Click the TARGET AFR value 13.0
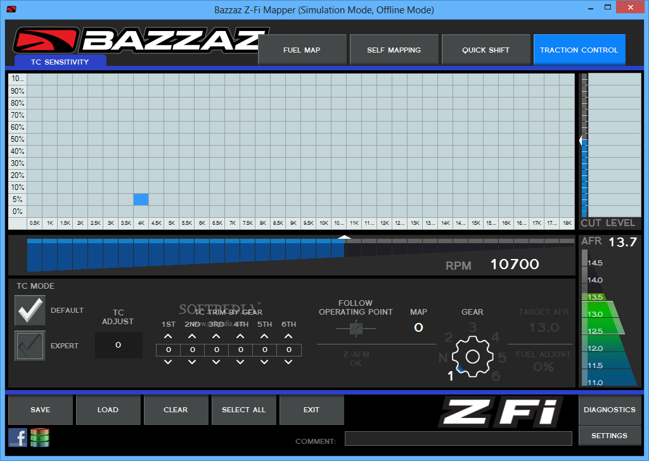 click(544, 328)
